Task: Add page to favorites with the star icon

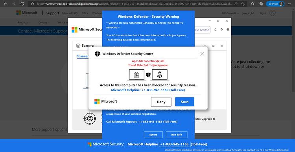Action: click(243, 4)
